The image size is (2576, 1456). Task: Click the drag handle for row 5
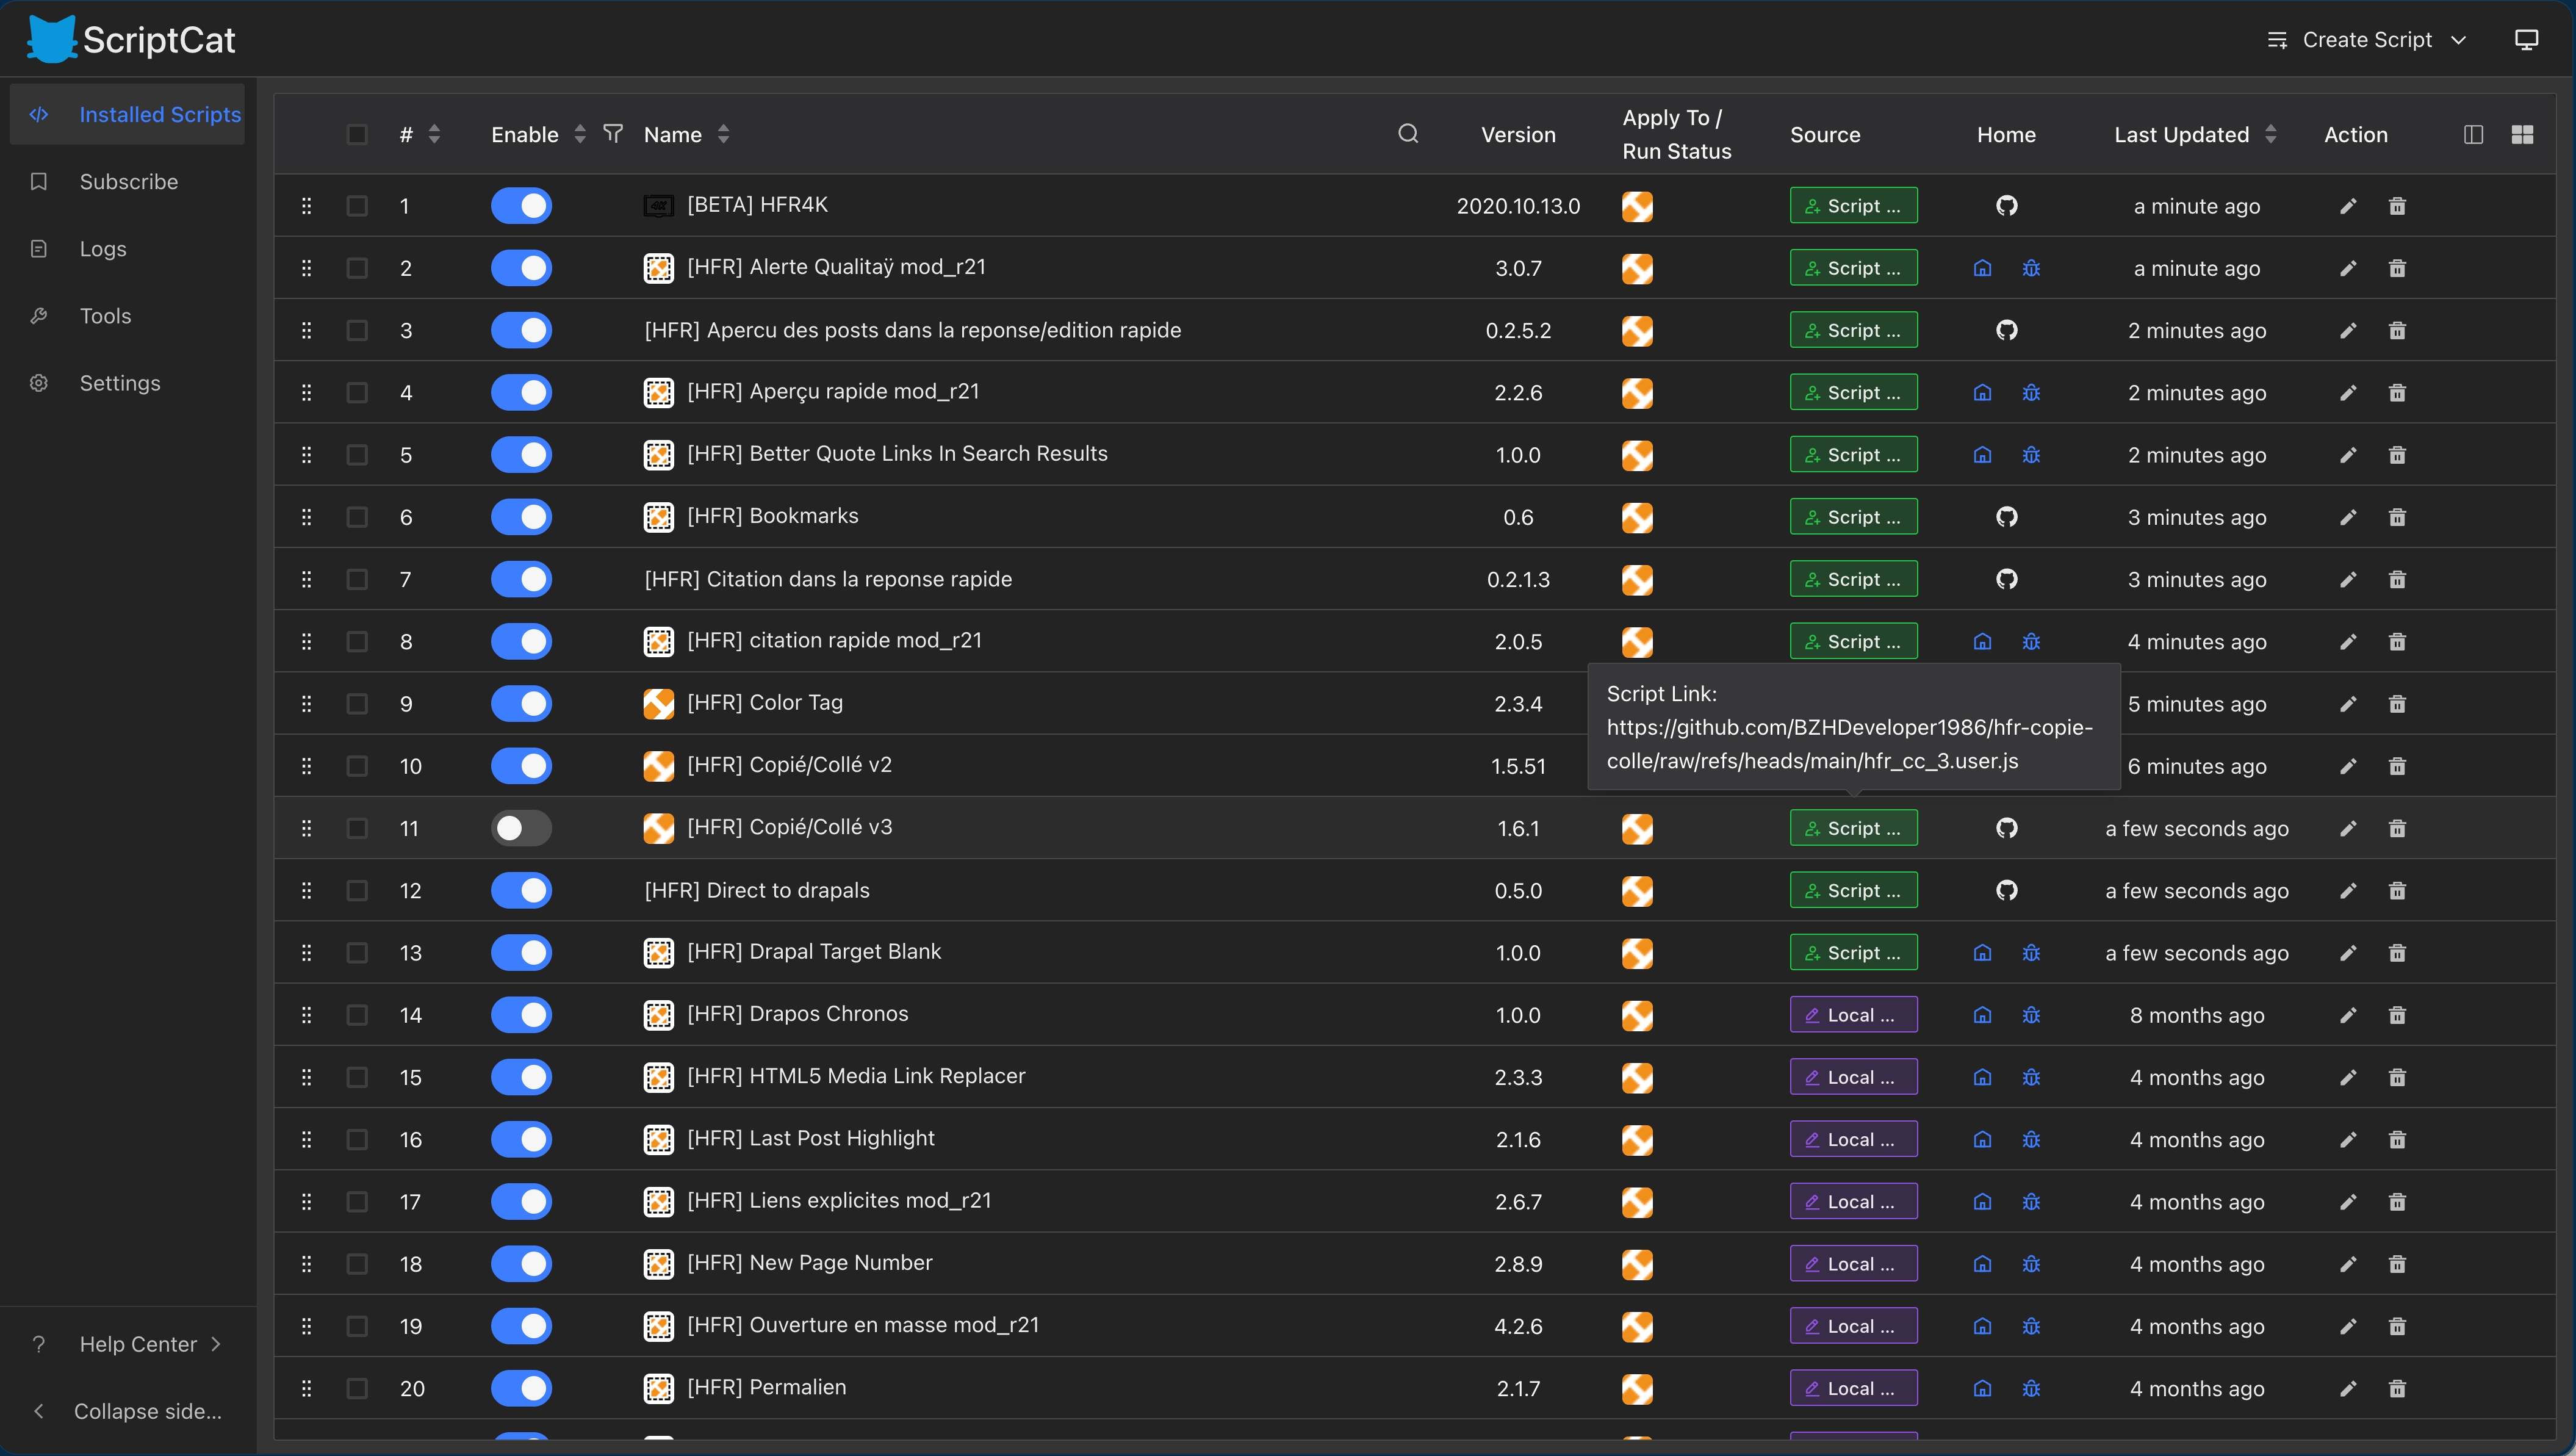[x=306, y=455]
